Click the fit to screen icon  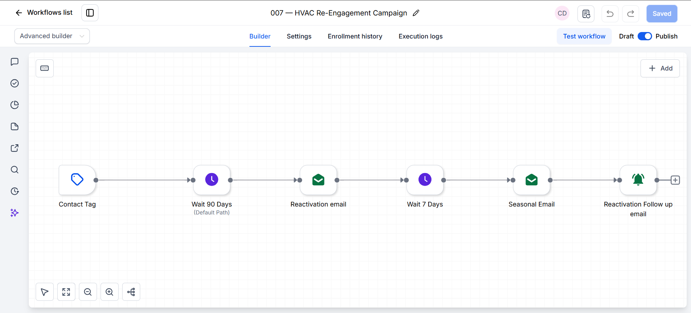click(x=66, y=292)
